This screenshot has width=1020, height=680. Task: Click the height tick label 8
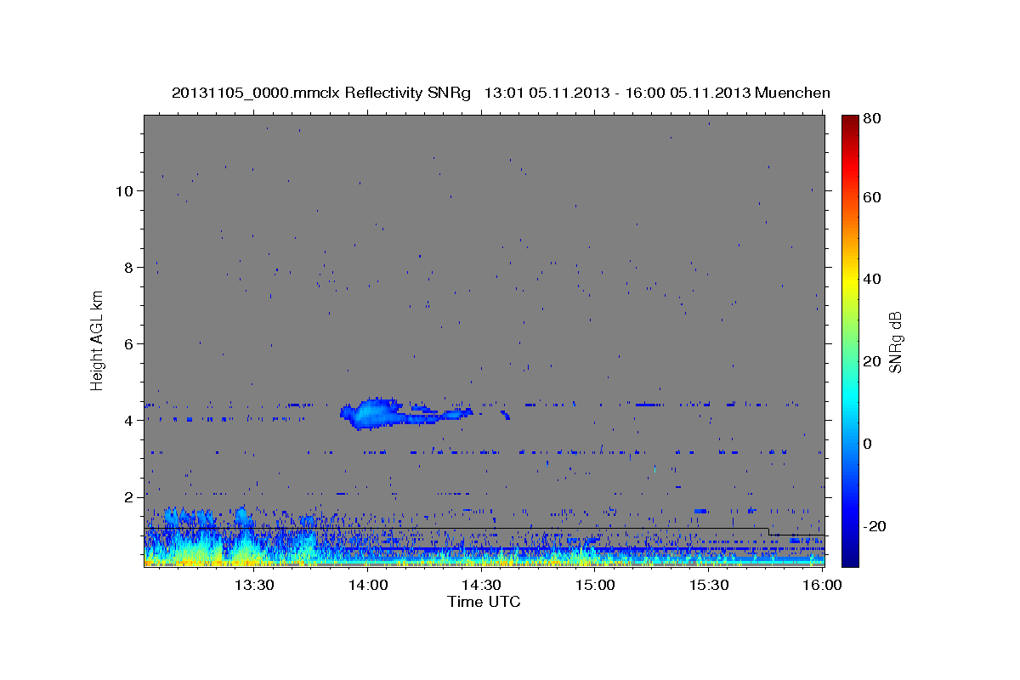[129, 267]
